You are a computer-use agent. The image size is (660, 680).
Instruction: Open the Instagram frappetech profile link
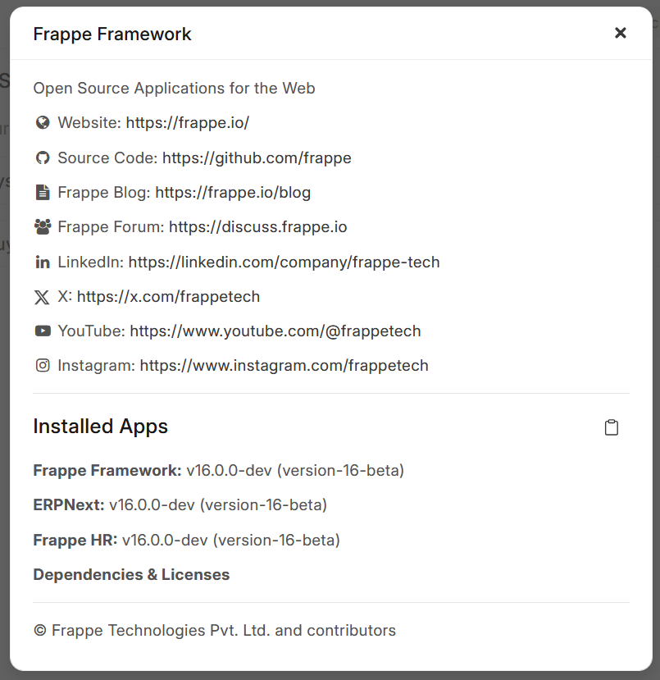[284, 366]
